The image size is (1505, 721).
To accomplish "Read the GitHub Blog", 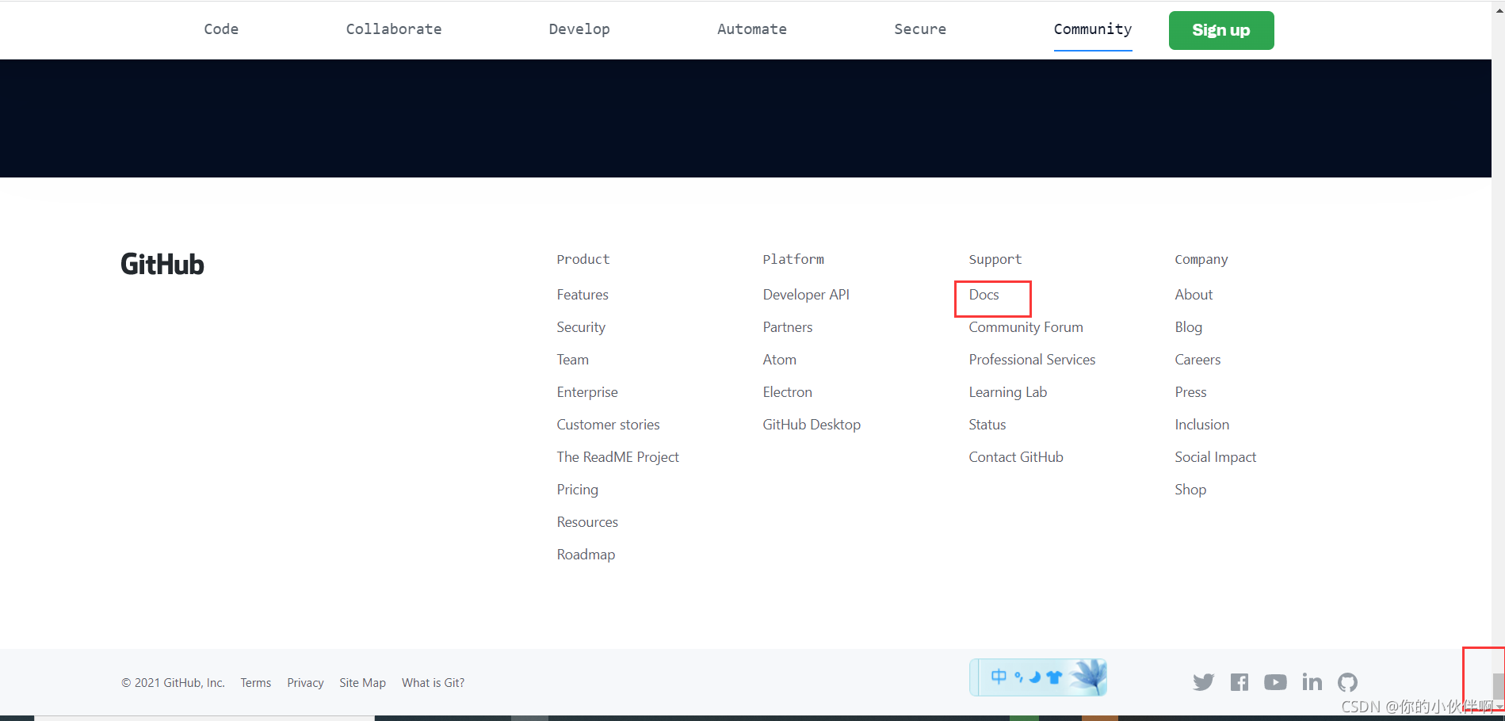I will tap(1188, 327).
